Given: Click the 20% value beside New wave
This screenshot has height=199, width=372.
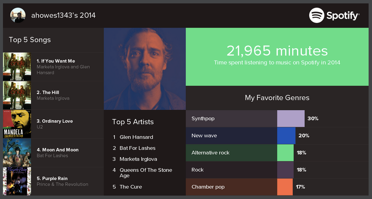Looking at the screenshot, I should coord(304,136).
